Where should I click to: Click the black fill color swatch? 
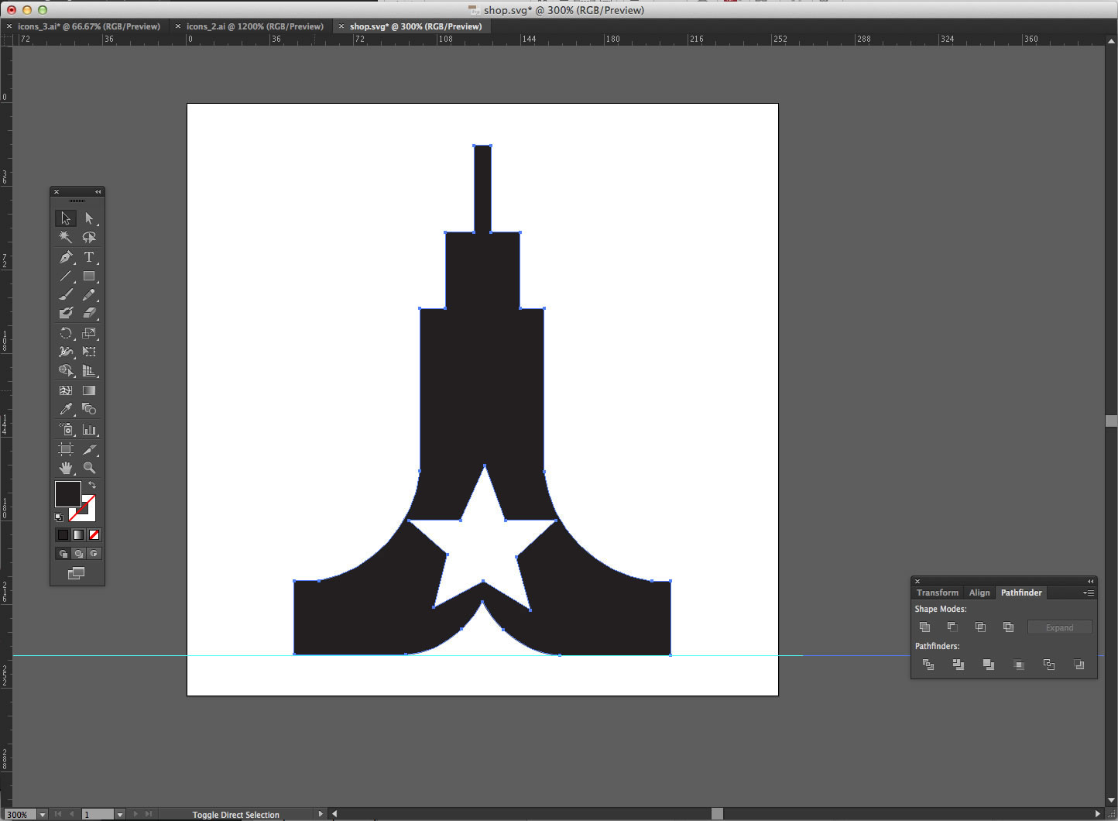pos(67,494)
